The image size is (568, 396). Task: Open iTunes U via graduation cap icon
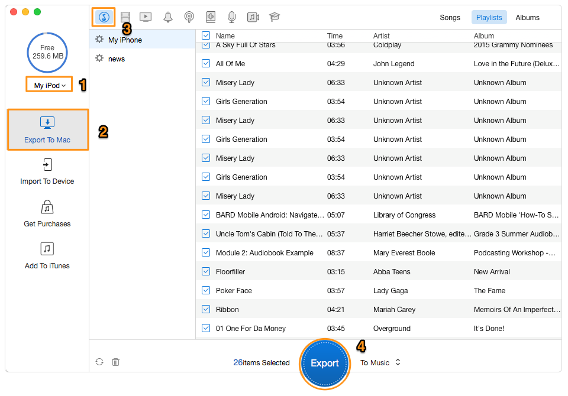tap(275, 17)
